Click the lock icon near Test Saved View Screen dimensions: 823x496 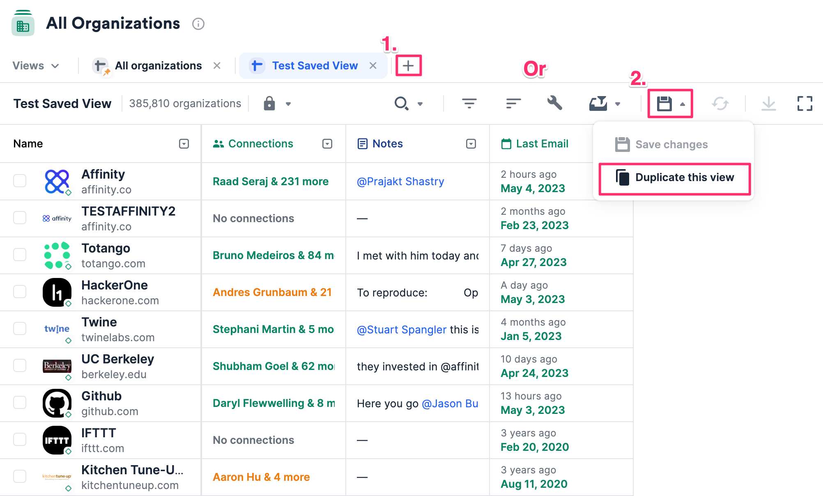(x=269, y=103)
